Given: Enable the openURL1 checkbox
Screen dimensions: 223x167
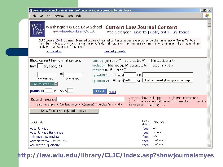Looking at the screenshot, I should point(114,75).
